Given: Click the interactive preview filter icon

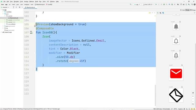Looking at the screenshot, I should [x=160, y=13].
